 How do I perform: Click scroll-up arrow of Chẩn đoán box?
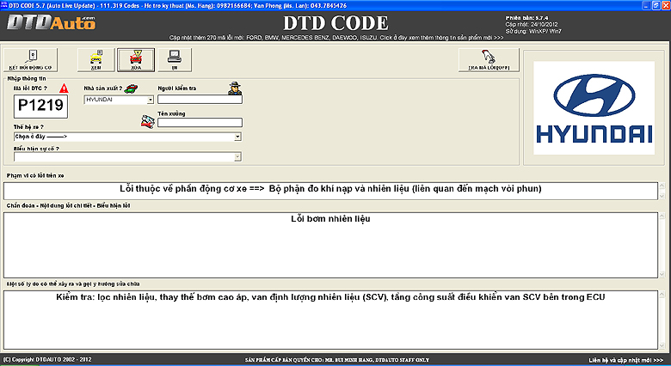662,216
